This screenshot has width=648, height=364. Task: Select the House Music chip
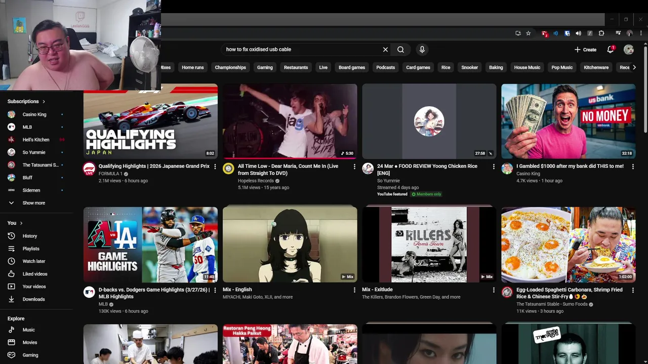pos(527,67)
